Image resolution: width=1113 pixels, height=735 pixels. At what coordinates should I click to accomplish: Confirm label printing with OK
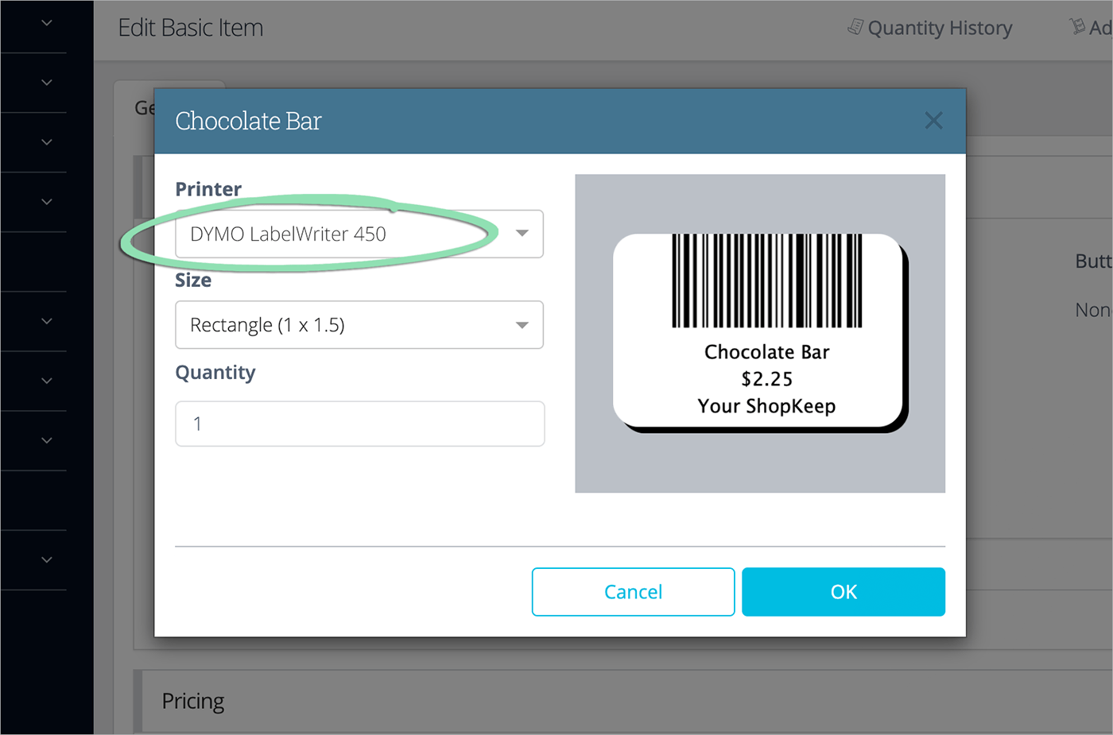click(843, 592)
